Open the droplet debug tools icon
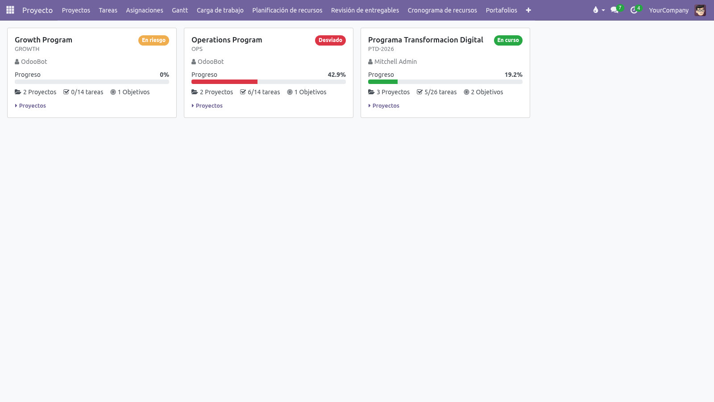The image size is (714, 402). 595,10
